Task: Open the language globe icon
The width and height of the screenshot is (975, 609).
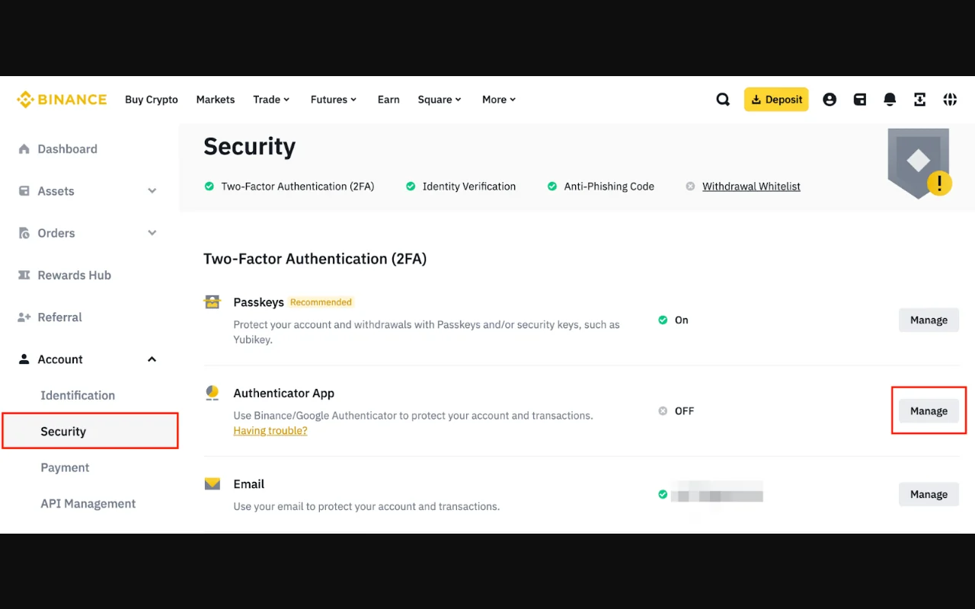Action: point(950,100)
